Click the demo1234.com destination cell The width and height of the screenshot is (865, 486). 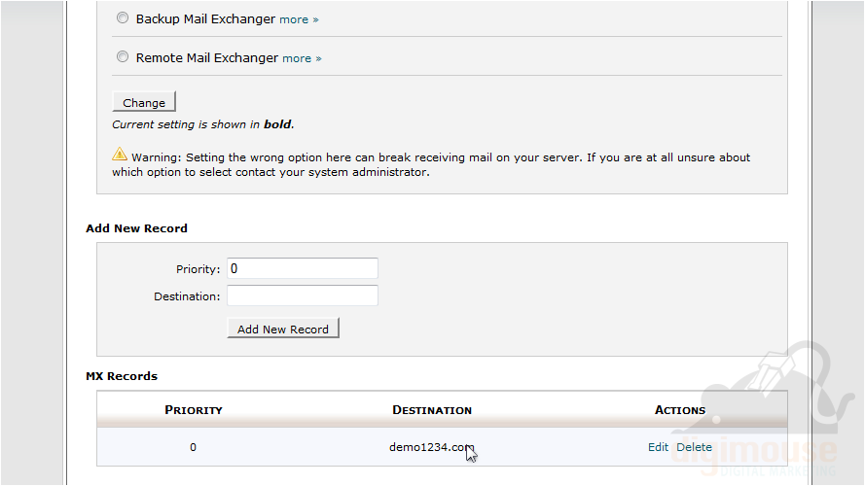[x=431, y=447]
